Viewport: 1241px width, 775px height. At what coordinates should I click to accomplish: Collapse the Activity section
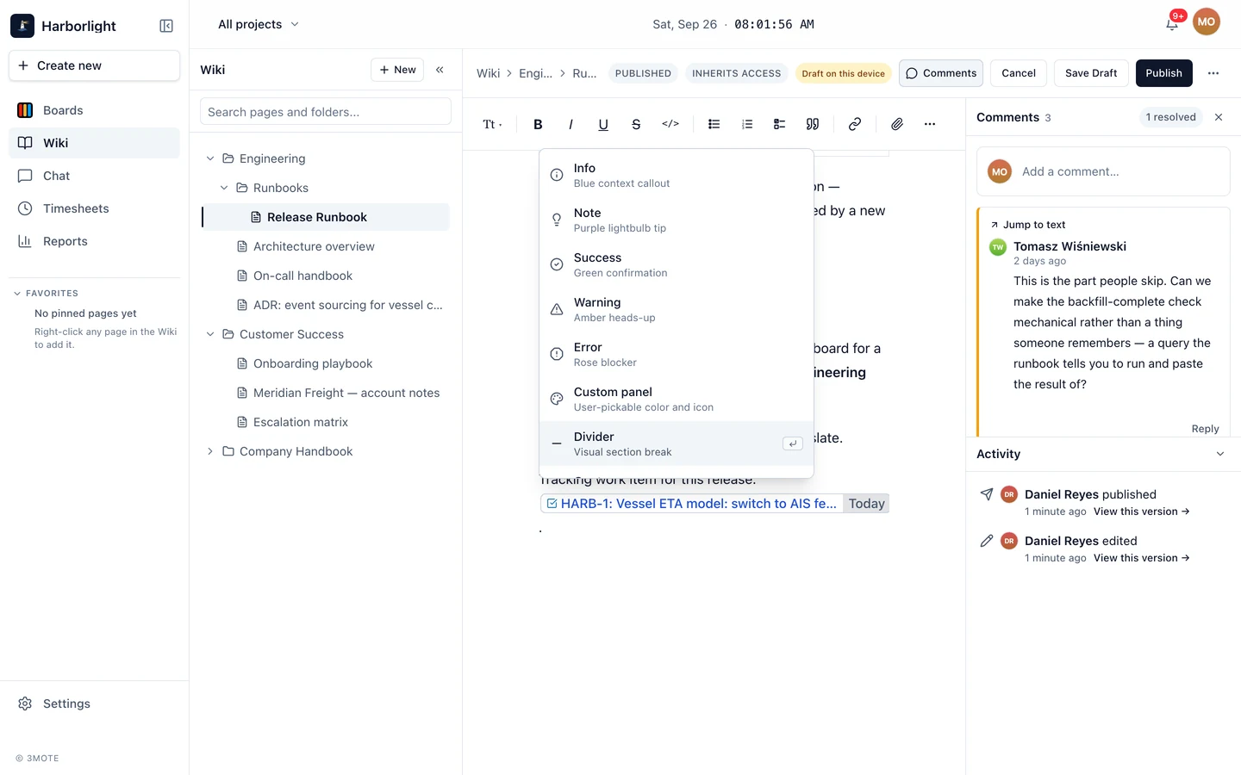click(1220, 454)
